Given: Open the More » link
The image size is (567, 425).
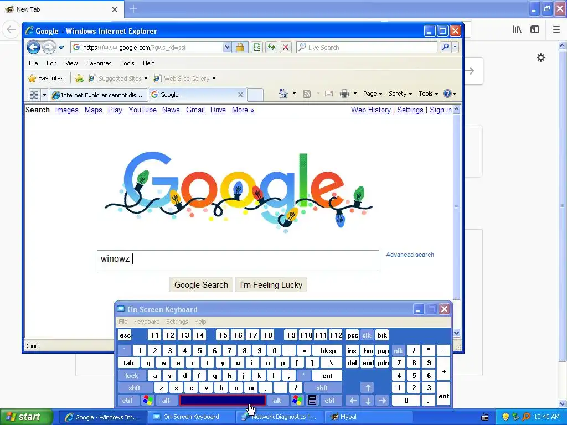Looking at the screenshot, I should click(243, 110).
